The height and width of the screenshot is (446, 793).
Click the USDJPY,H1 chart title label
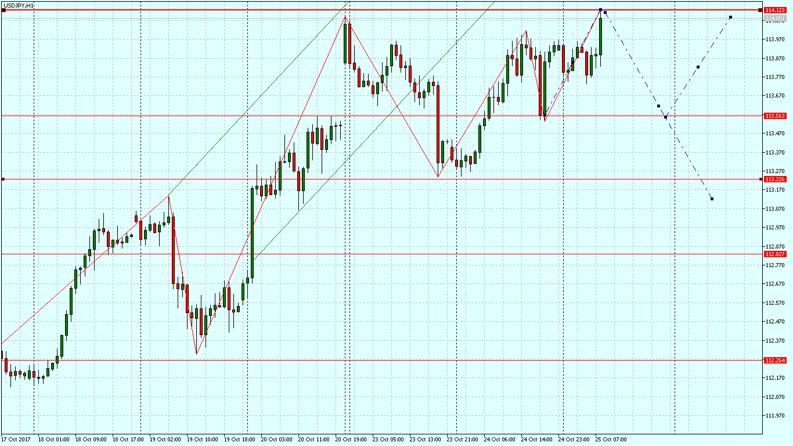point(19,5)
